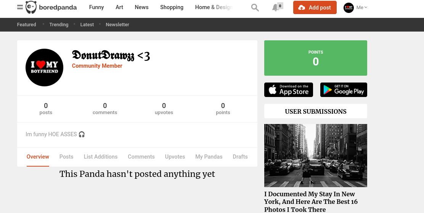
Task: Click the Add post button
Action: pyautogui.click(x=315, y=8)
